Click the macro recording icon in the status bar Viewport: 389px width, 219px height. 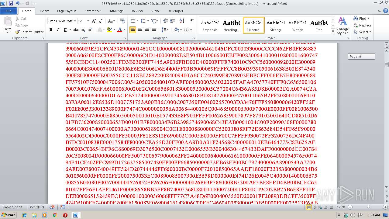(63, 207)
